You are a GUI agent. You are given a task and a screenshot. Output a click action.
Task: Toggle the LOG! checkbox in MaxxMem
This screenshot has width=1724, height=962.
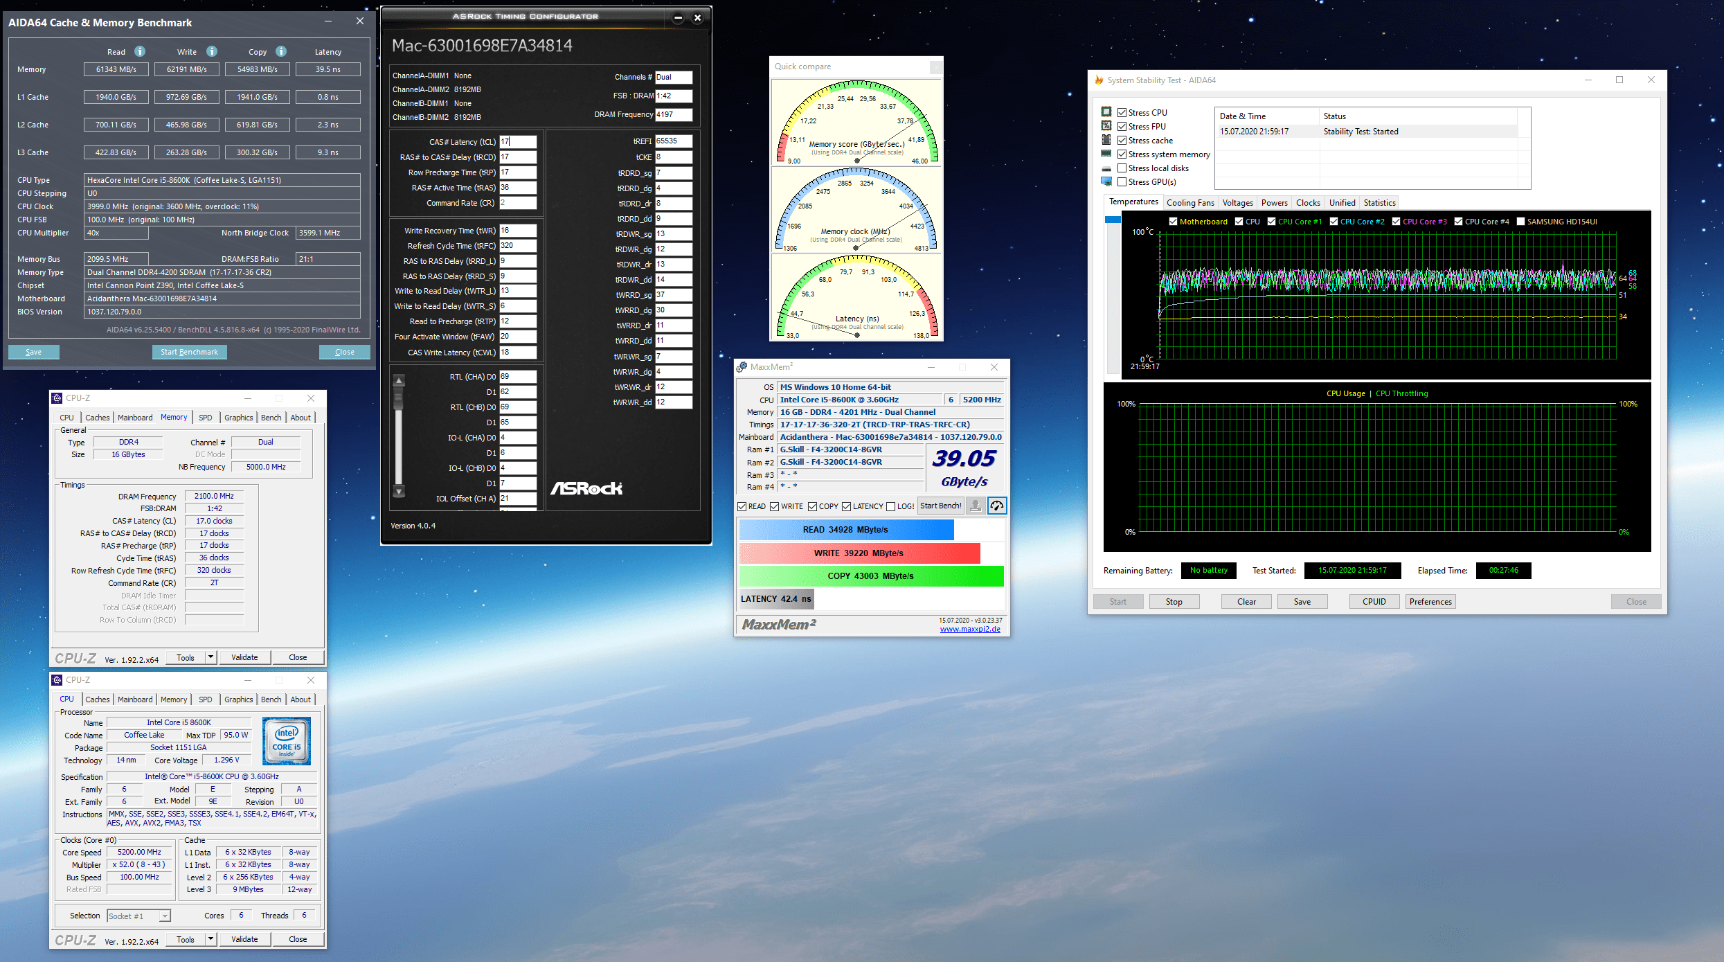(891, 506)
